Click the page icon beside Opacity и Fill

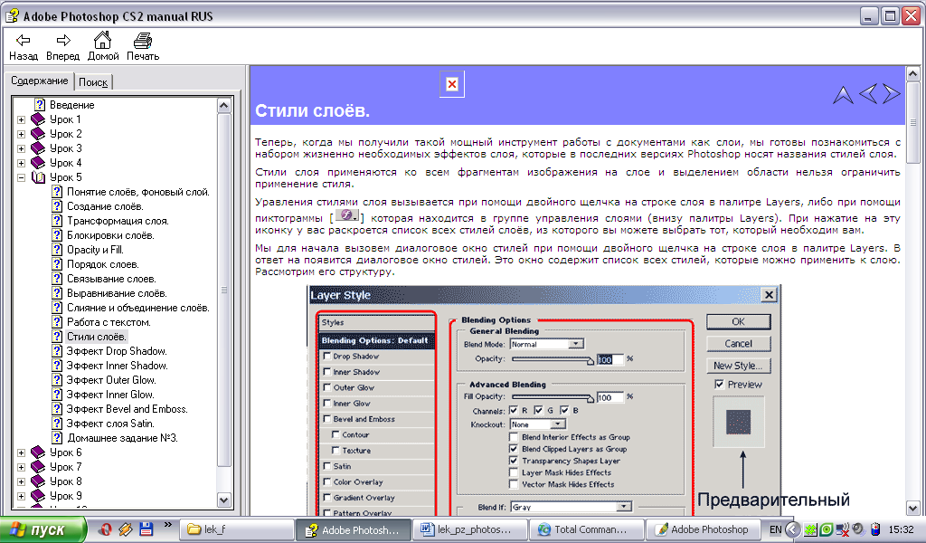57,250
